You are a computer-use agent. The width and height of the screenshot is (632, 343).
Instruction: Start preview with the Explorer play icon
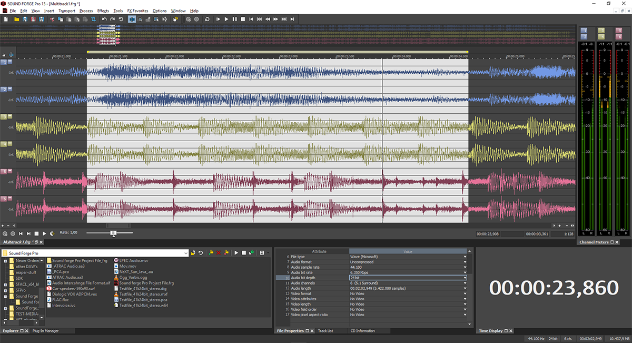tap(236, 253)
